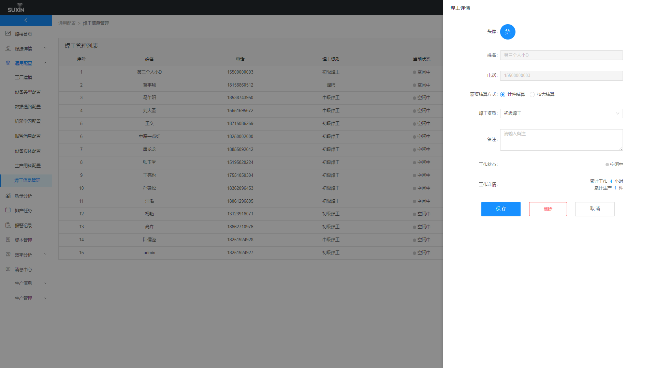
Task: Click the 通用配置 gear icon
Action: (x=8, y=63)
